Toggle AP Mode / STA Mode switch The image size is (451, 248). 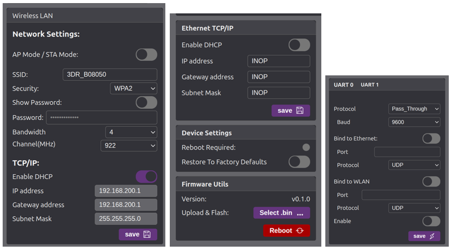coord(146,55)
